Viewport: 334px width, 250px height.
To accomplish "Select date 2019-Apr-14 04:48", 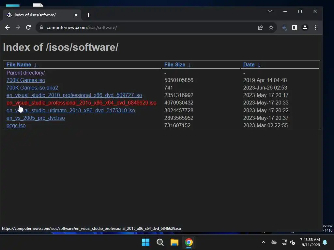I will (265, 80).
